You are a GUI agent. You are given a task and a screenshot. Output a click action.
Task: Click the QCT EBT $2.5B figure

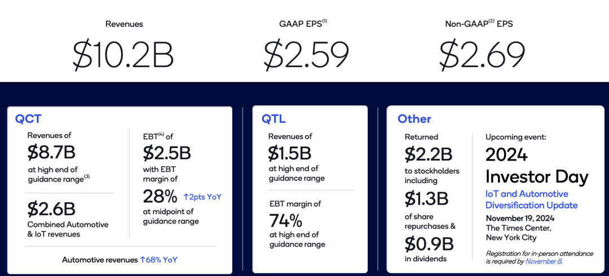tap(166, 153)
